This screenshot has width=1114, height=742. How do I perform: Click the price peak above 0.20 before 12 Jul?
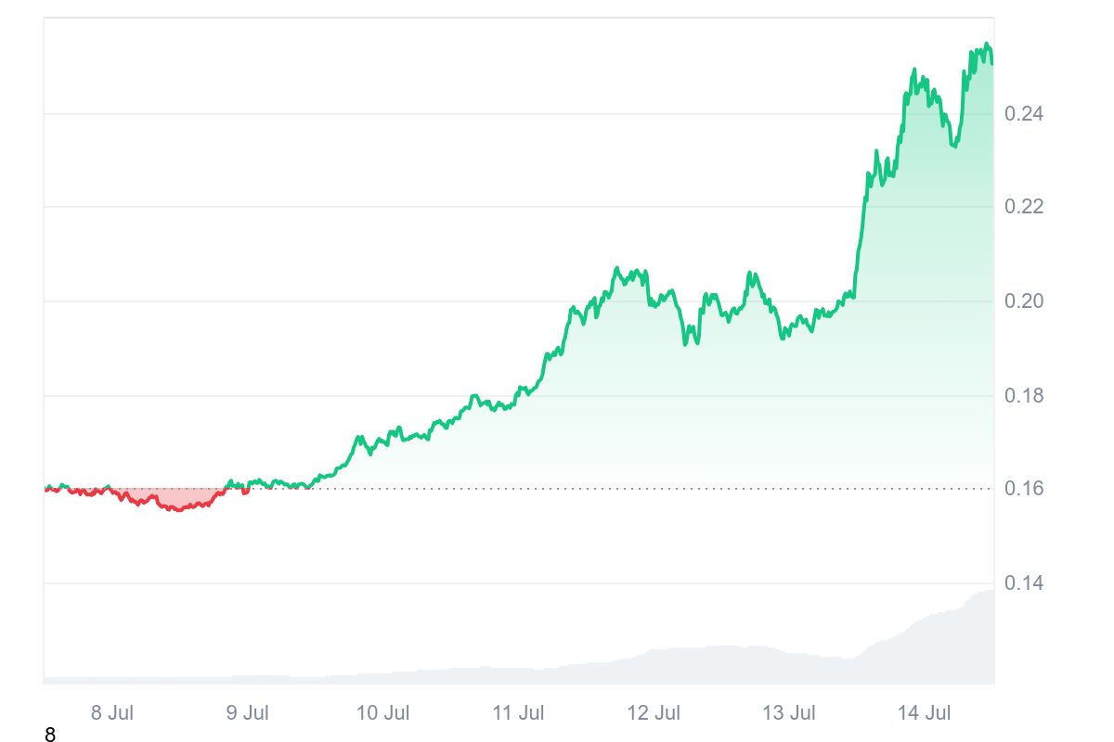616,269
